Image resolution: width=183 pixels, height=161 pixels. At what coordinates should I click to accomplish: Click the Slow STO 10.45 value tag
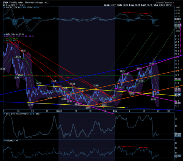(x=177, y=135)
